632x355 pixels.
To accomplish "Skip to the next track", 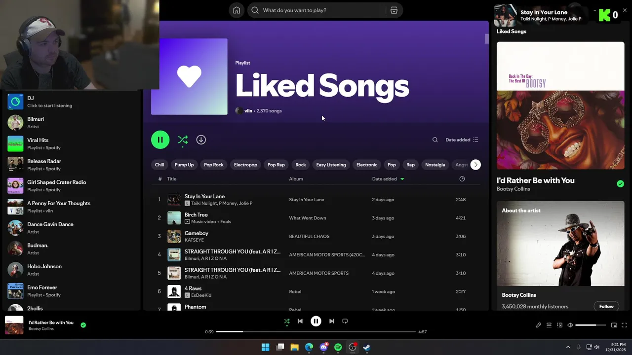I will coord(332,321).
